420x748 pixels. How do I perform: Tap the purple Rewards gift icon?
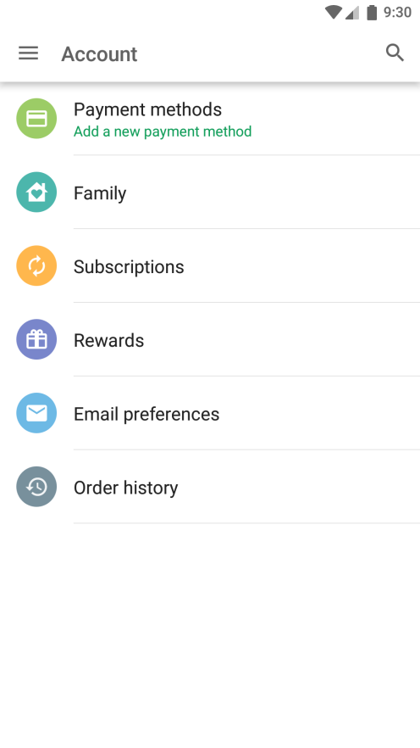pyautogui.click(x=36, y=339)
